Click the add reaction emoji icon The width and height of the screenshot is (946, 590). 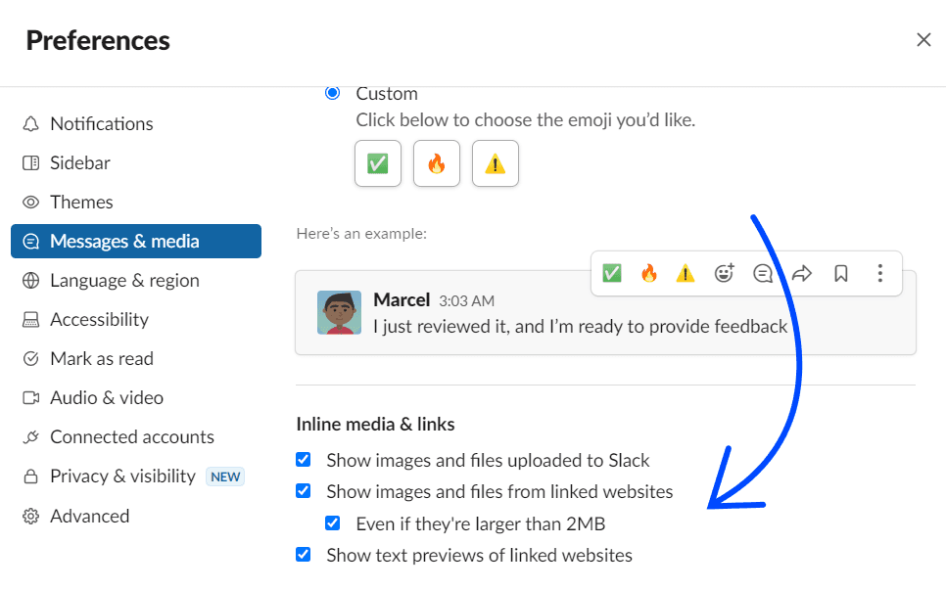724,274
